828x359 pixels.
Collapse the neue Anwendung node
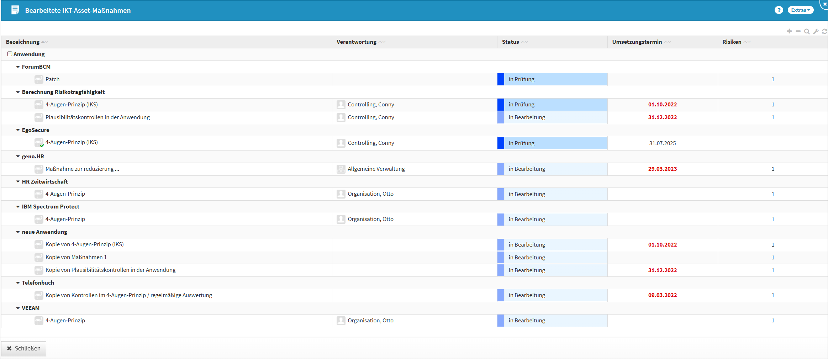point(18,232)
